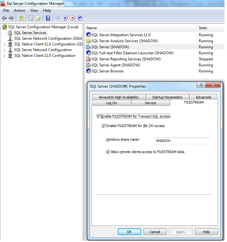Click the dialog's question mark help button

pyautogui.click(x=201, y=85)
